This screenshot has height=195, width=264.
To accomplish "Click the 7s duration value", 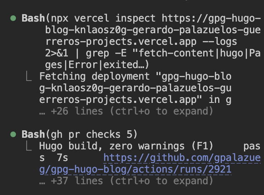I will (x=62, y=158).
